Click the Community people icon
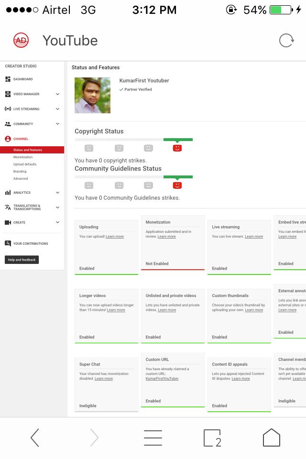This screenshot has width=306, height=459. click(8, 124)
